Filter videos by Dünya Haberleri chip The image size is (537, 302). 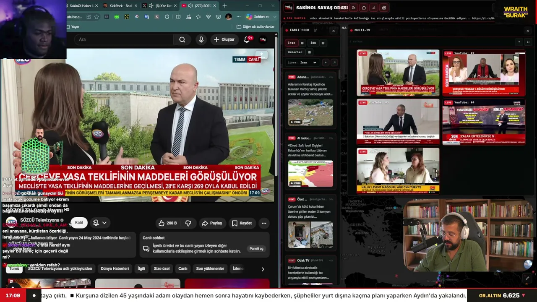click(x=115, y=268)
